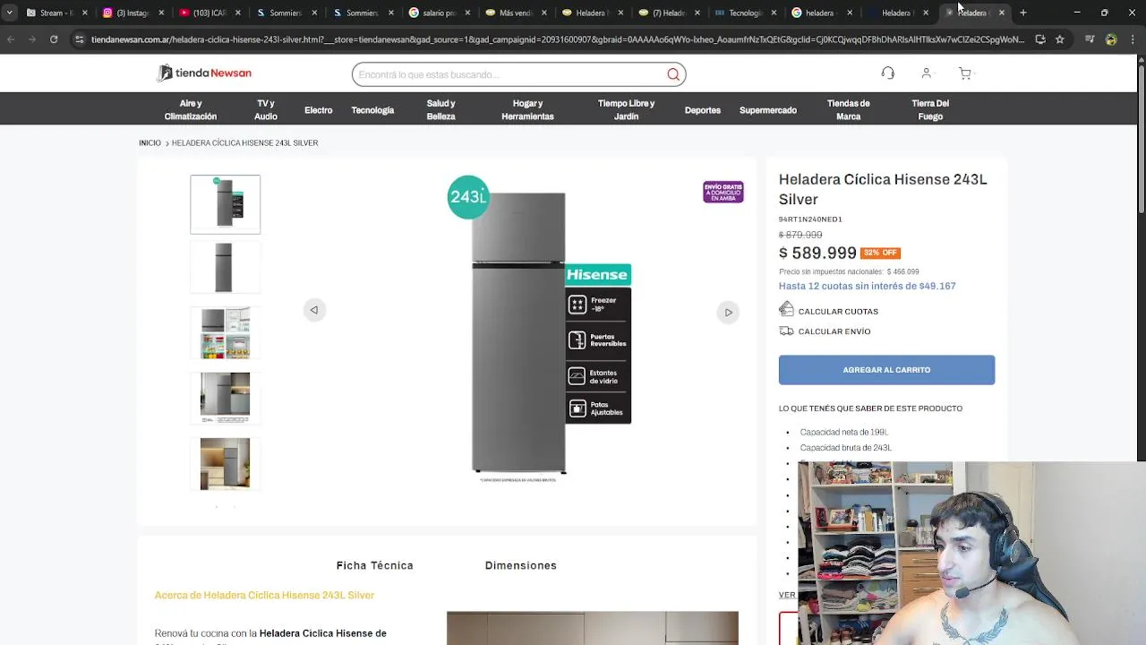Open the shopping cart icon
The height and width of the screenshot is (645, 1146).
coord(964,73)
